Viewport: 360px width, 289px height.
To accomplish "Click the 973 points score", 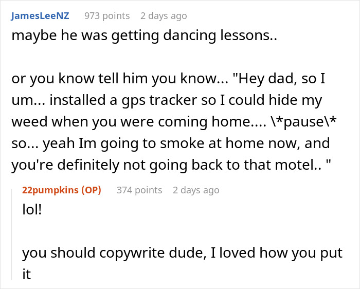I will click(x=107, y=16).
